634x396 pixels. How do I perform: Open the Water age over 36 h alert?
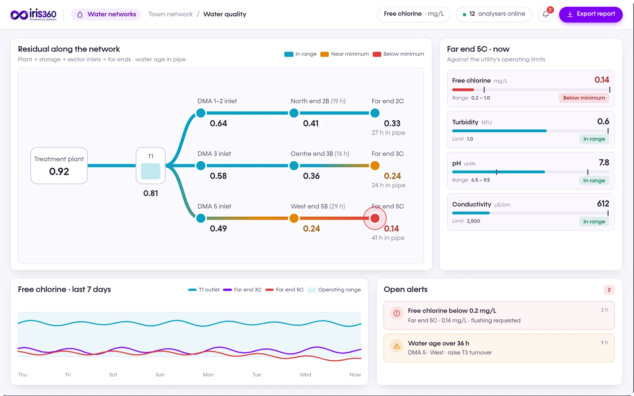(499, 348)
